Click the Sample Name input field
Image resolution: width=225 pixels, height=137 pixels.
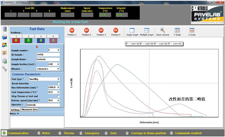(48, 59)
